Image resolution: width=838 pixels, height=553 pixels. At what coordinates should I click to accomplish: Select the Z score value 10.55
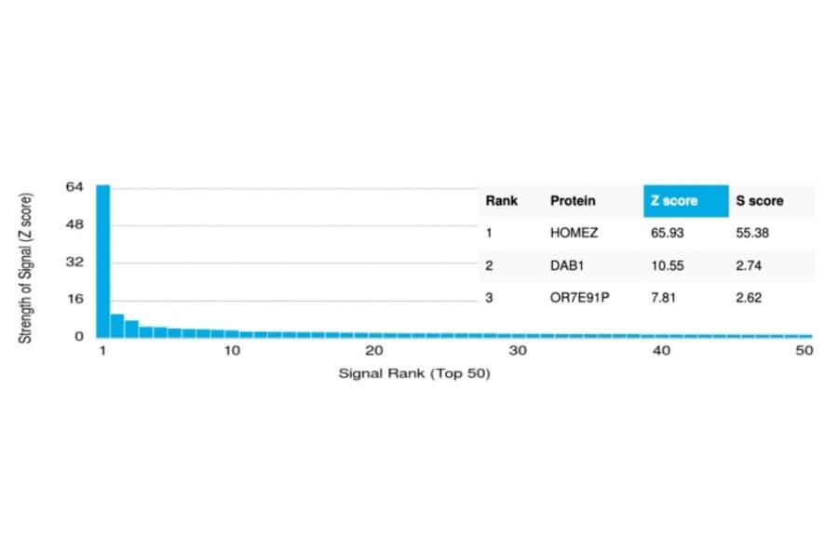coord(667,265)
